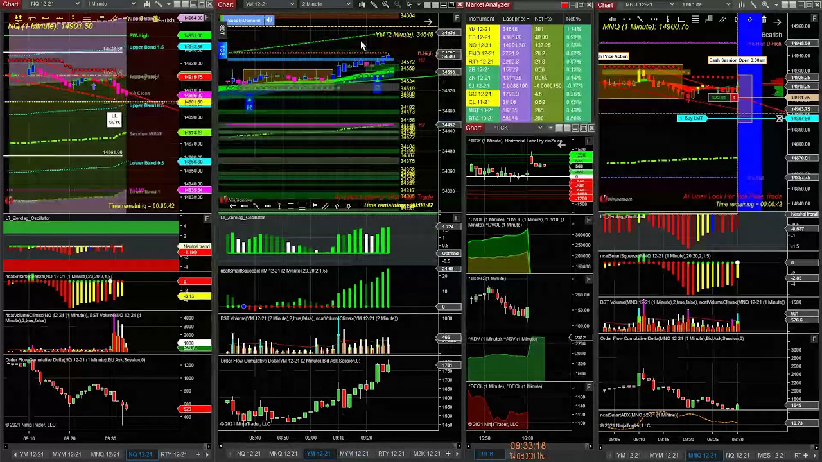
Task: Open pencil drawing tools in YM chart
Action: pos(374,4)
